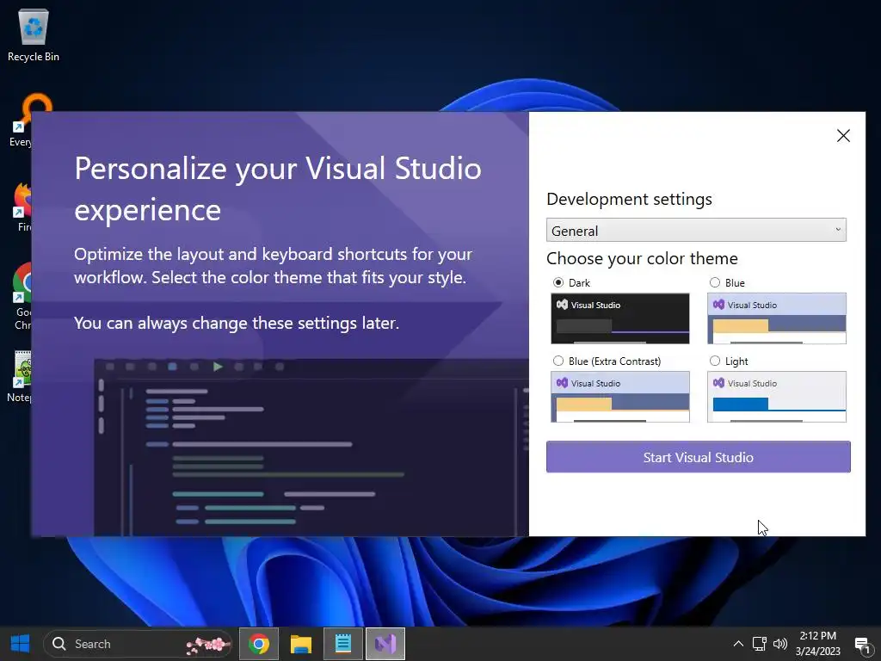Image resolution: width=881 pixels, height=661 pixels.
Task: Select the Google Chrome desktop shortcut
Action: pos(22,297)
